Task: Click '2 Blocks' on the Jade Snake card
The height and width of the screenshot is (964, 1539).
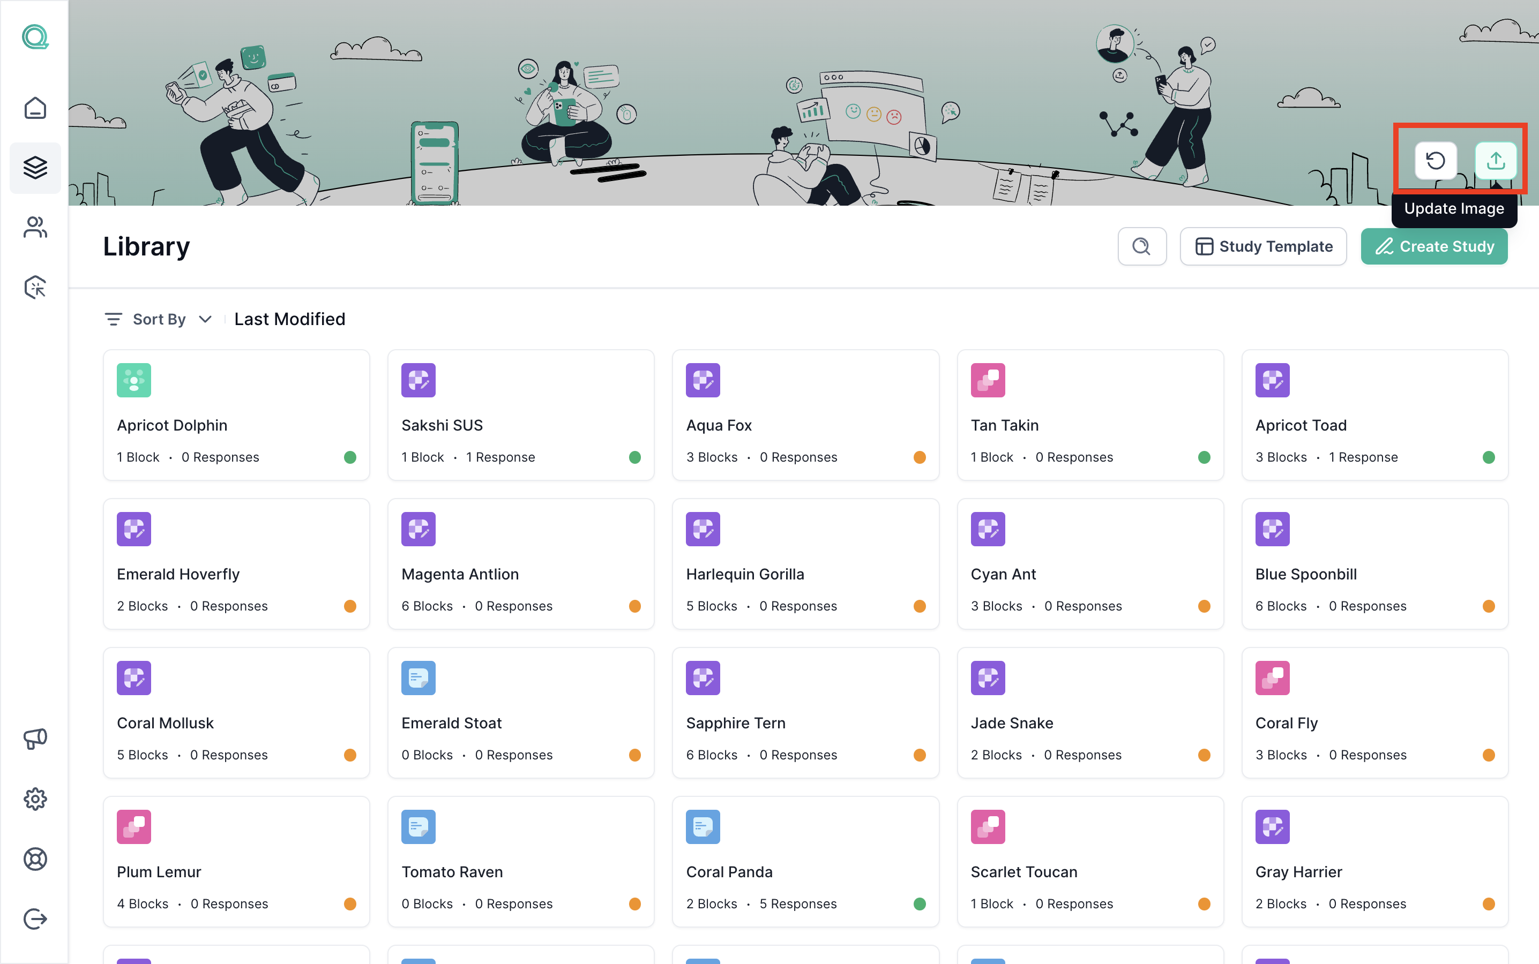Action: 996,755
